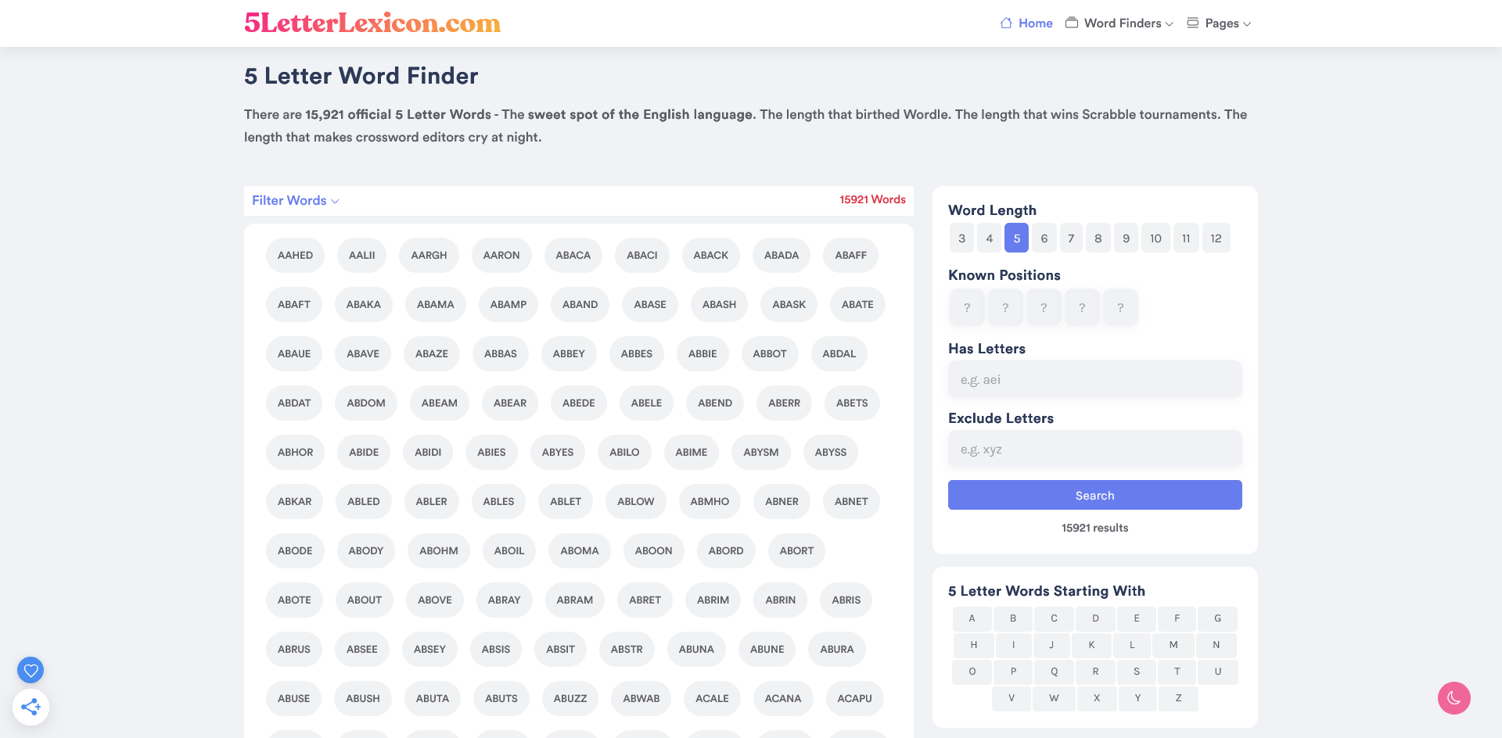Select word length 12
Image resolution: width=1502 pixels, height=738 pixels.
[1216, 238]
